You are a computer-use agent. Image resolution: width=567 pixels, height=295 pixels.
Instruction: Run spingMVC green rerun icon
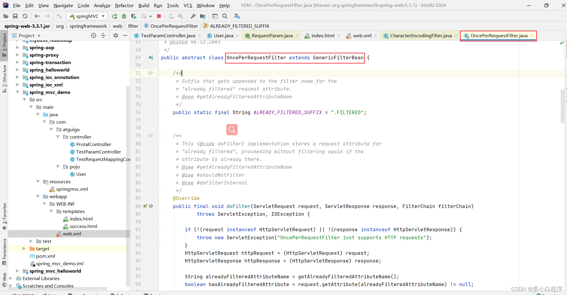[x=114, y=16]
